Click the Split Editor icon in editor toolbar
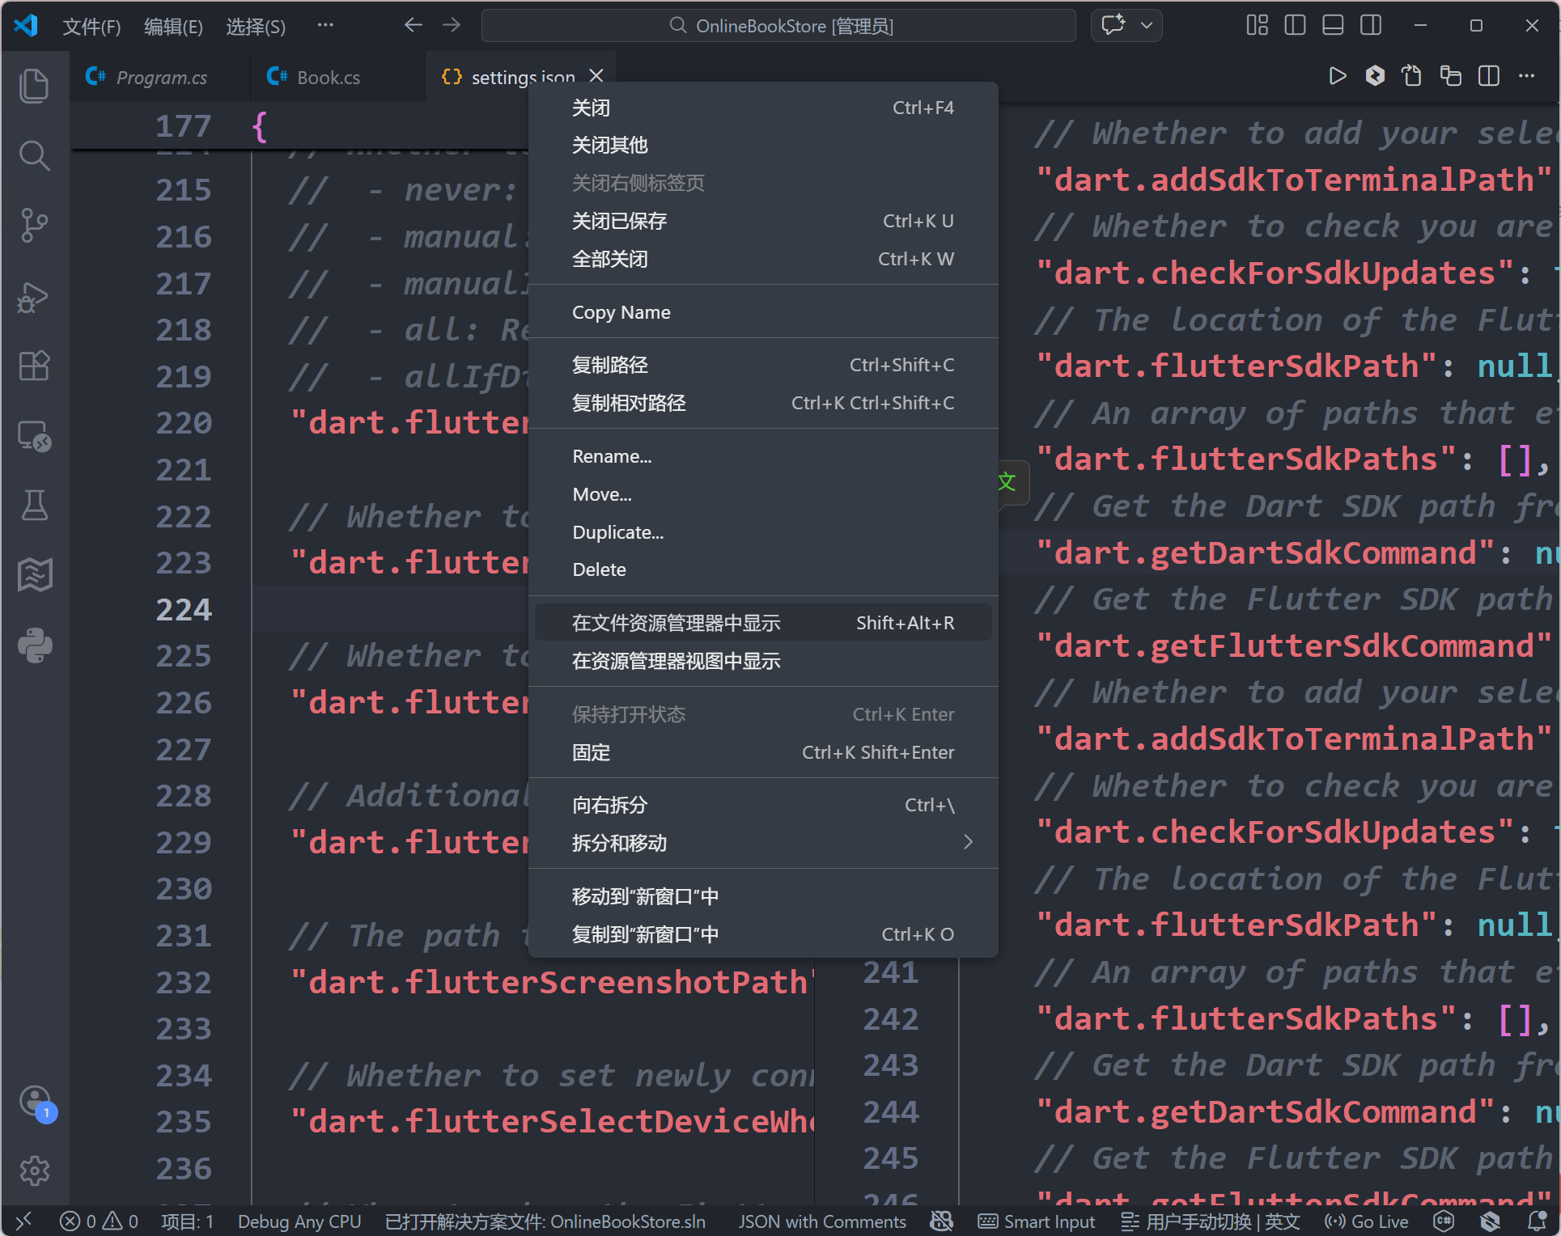Image resolution: width=1561 pixels, height=1236 pixels. [1488, 76]
